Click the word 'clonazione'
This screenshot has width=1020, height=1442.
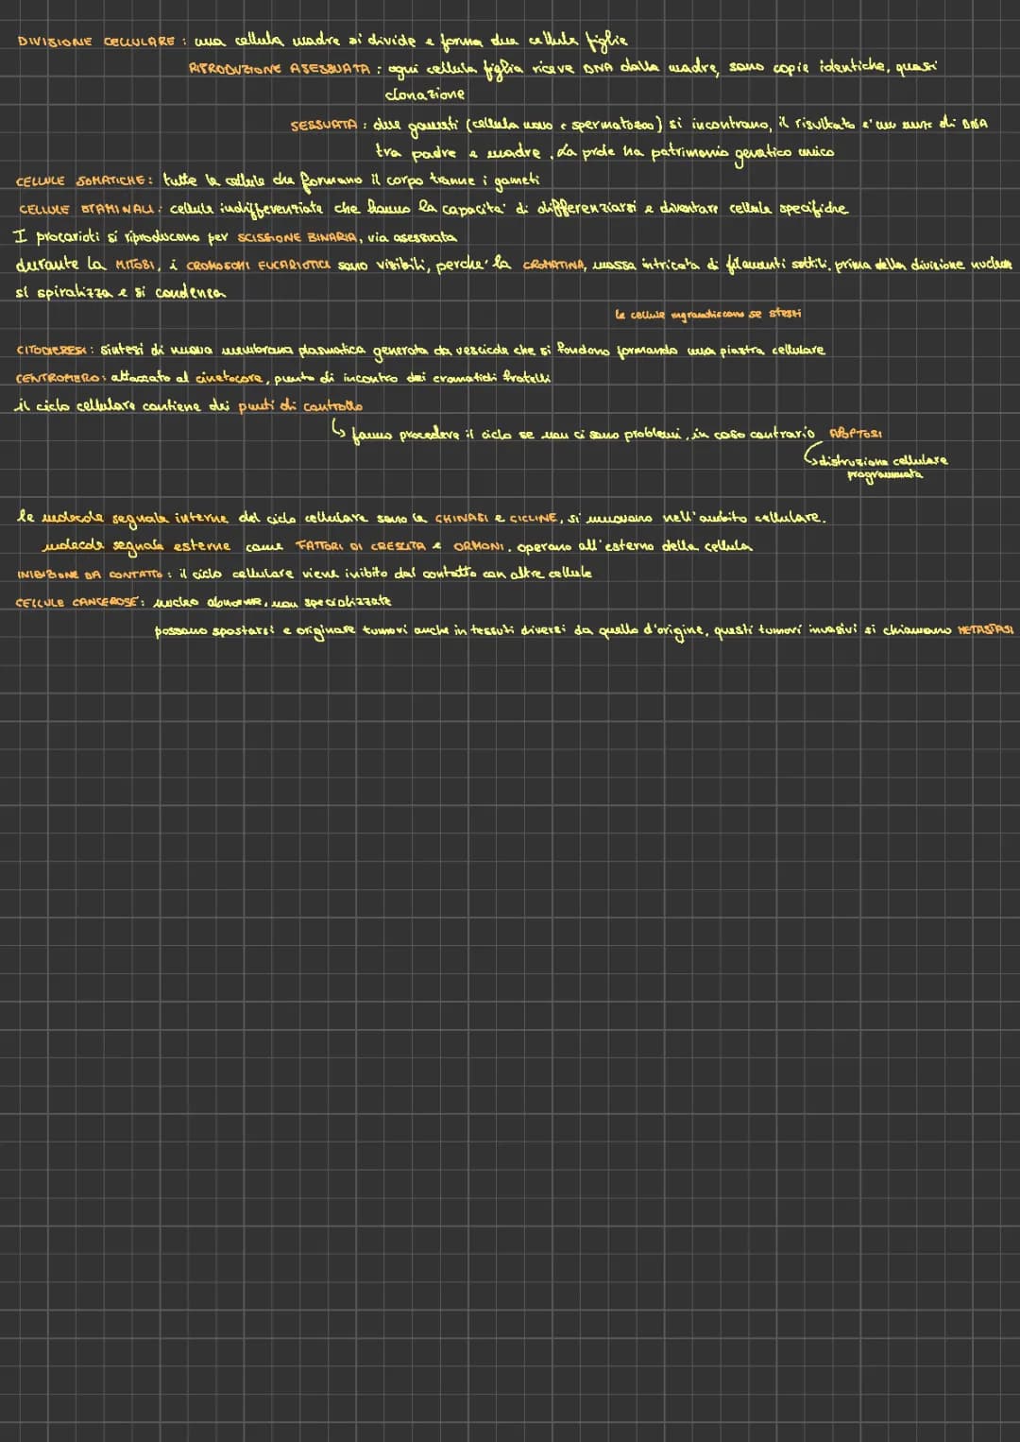click(425, 94)
